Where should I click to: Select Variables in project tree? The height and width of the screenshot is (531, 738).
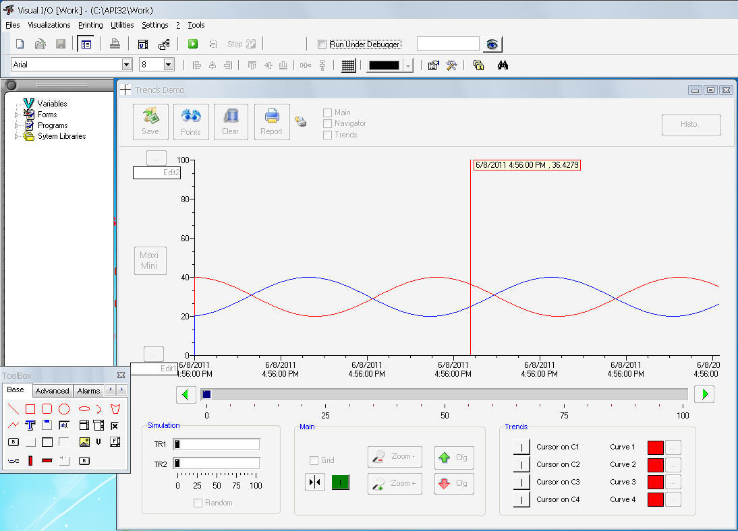52,104
